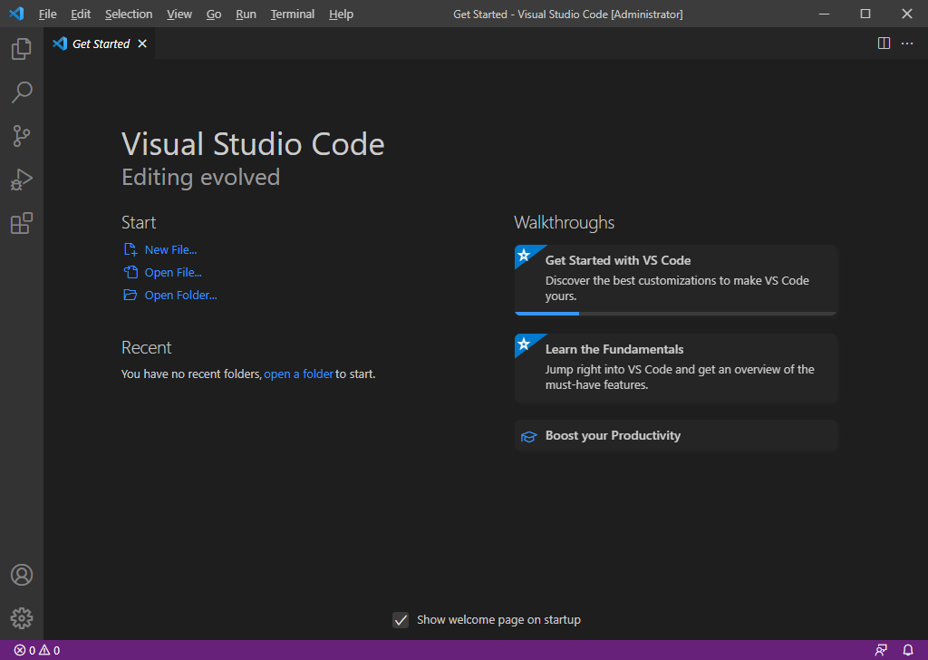
Task: Expand Boost your Productivity walkthrough
Action: (x=676, y=436)
